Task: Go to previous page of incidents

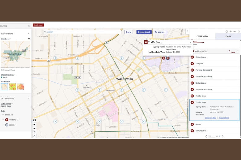Action: point(206,136)
